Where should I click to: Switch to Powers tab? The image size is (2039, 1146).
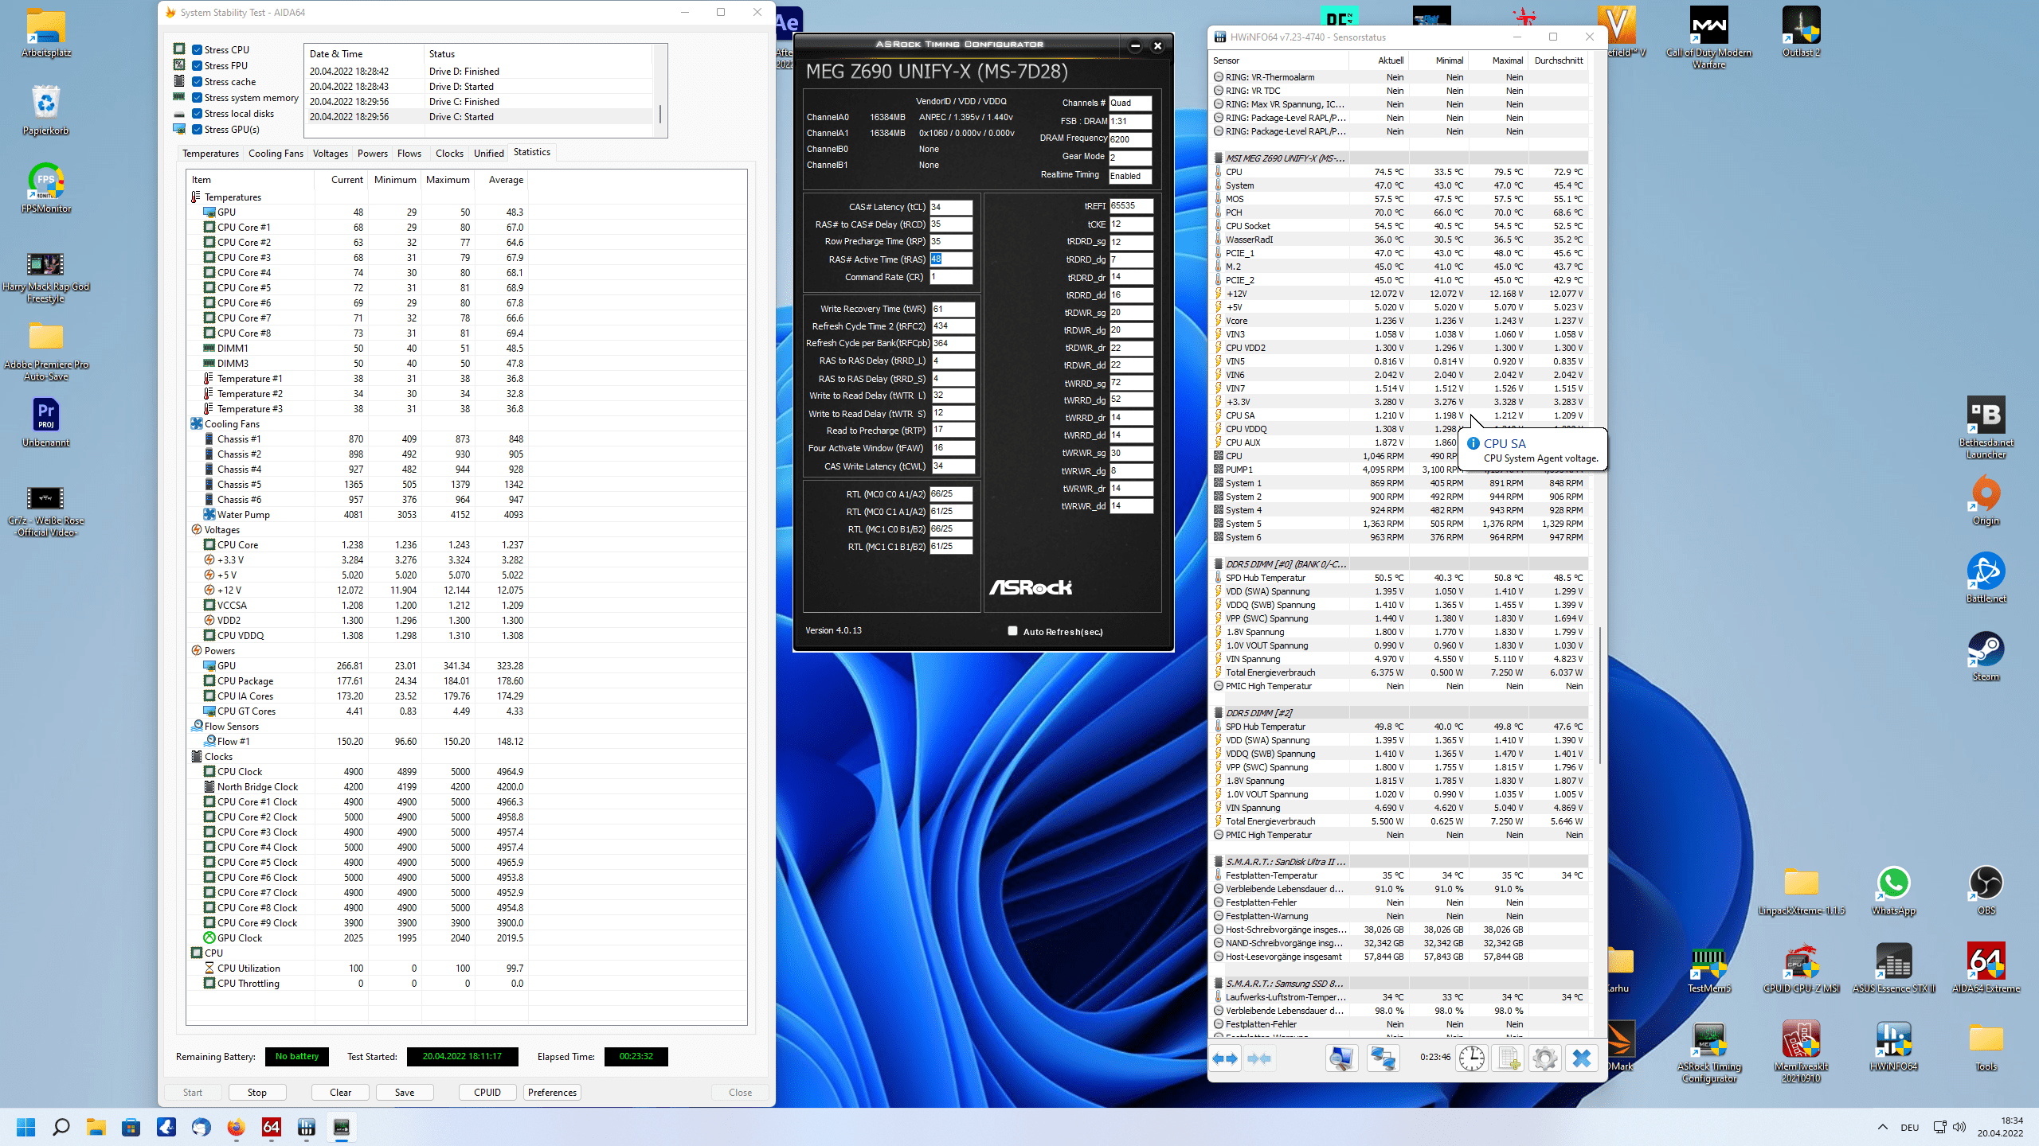tap(373, 153)
